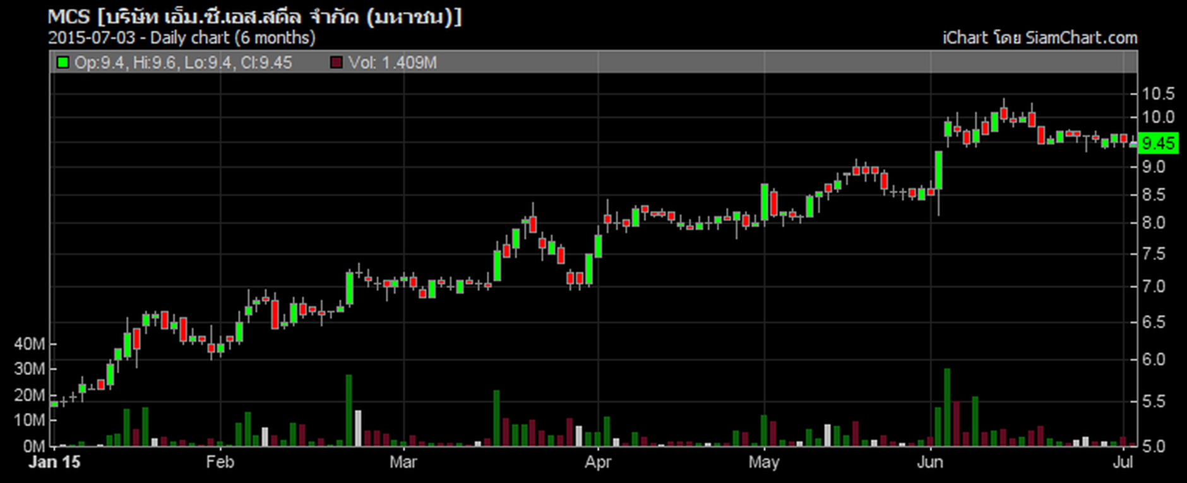The width and height of the screenshot is (1187, 483).
Task: Click the '2015-07-03 - Daily chart (6 months)' subtitle
Action: click(182, 38)
